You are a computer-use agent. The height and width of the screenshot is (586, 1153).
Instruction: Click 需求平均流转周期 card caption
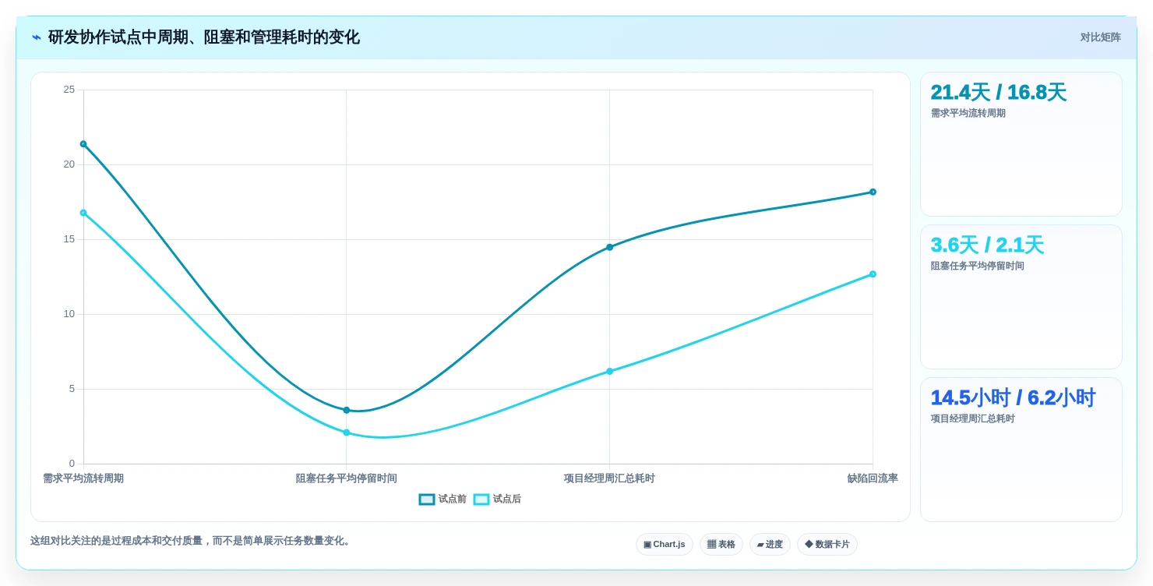click(x=968, y=113)
